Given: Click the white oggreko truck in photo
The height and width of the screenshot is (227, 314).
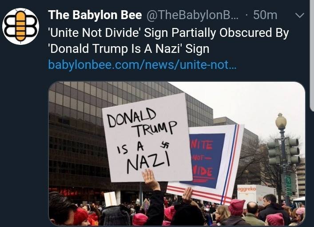Looking at the screenshot, I should 257,193.
